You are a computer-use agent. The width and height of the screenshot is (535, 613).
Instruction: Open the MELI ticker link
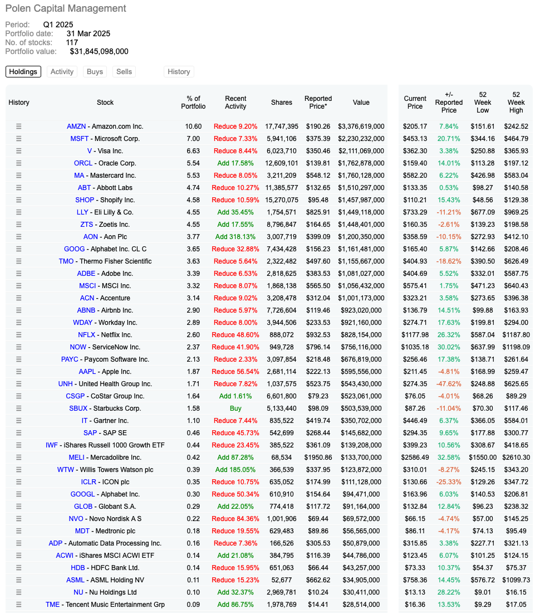click(76, 458)
